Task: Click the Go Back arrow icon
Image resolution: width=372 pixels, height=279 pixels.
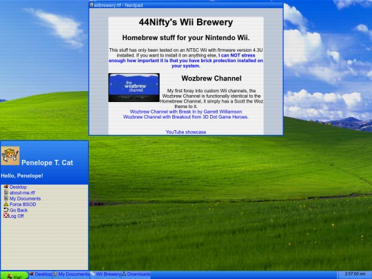Action: [x=6, y=209]
